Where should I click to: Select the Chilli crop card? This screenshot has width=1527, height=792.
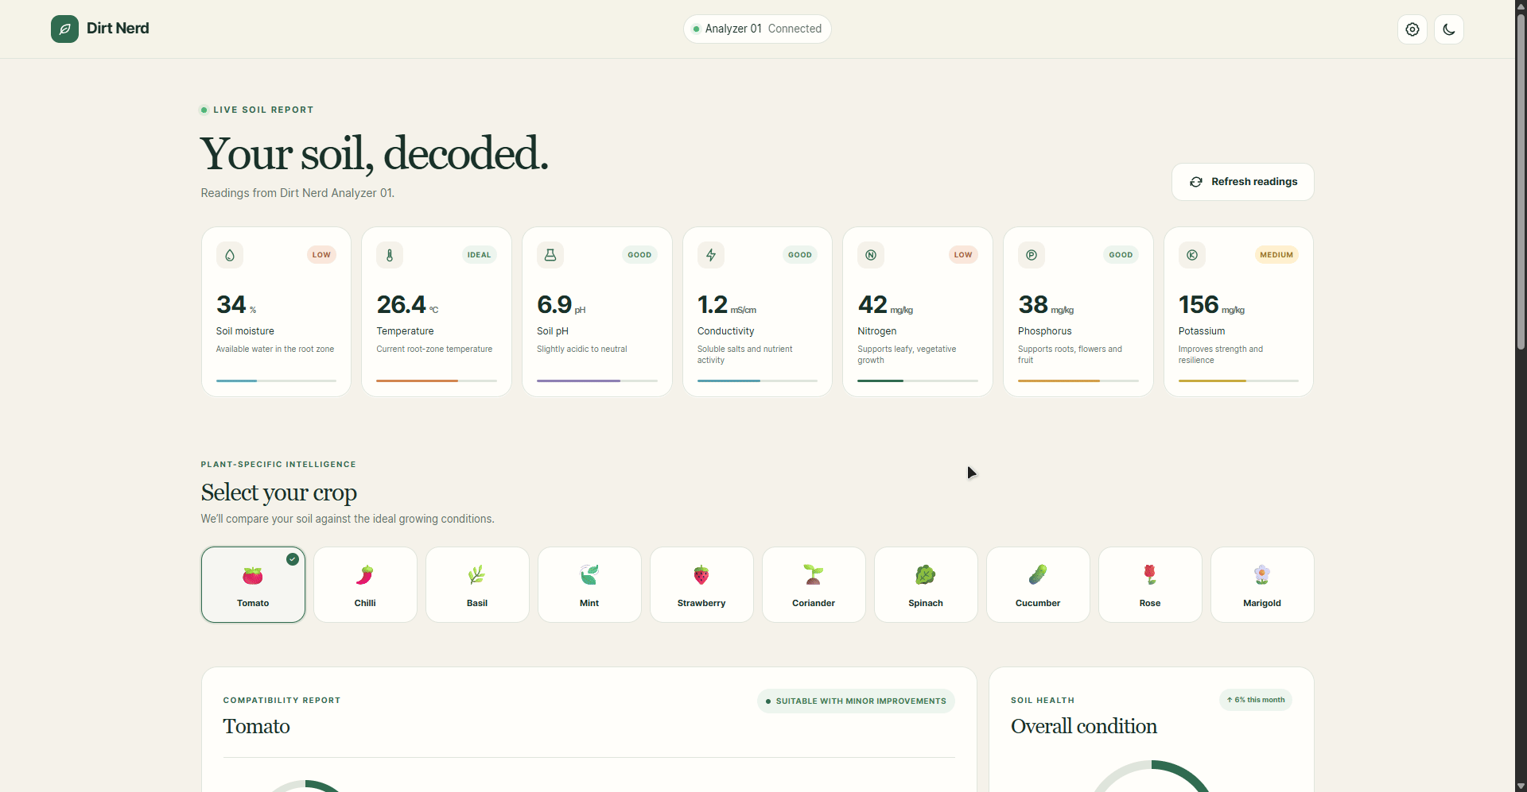(365, 585)
